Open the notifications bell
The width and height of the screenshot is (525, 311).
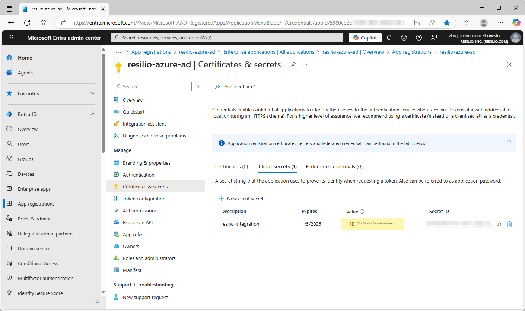pos(389,38)
